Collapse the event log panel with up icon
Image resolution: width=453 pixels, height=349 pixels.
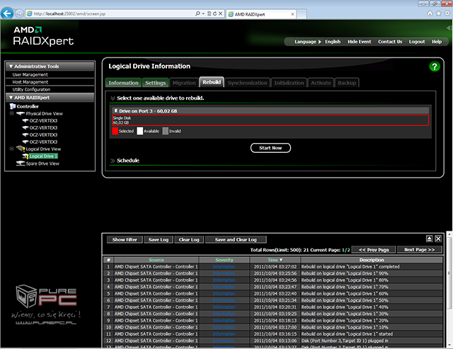430,239
